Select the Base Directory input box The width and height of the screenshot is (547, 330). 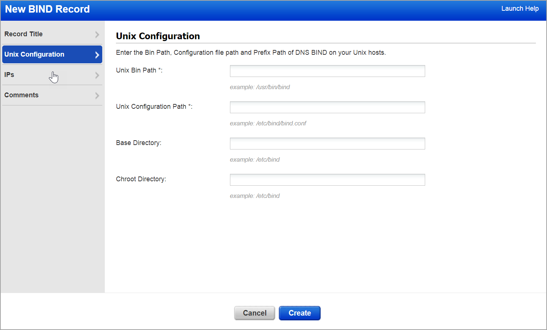(x=327, y=144)
